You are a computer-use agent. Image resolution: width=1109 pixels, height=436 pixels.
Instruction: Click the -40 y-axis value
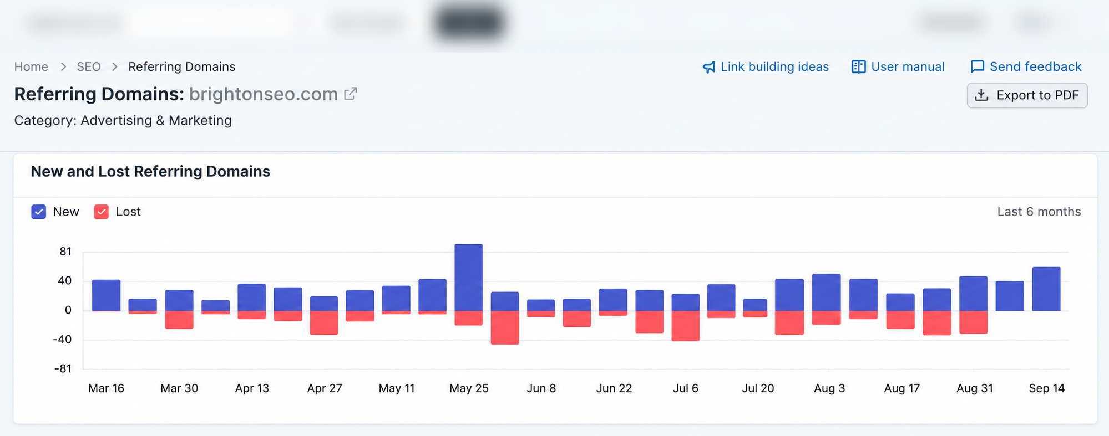pyautogui.click(x=62, y=339)
